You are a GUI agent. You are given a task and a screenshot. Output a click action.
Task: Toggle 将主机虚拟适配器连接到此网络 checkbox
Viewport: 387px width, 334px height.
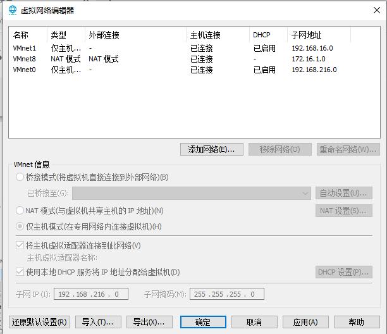(x=20, y=245)
